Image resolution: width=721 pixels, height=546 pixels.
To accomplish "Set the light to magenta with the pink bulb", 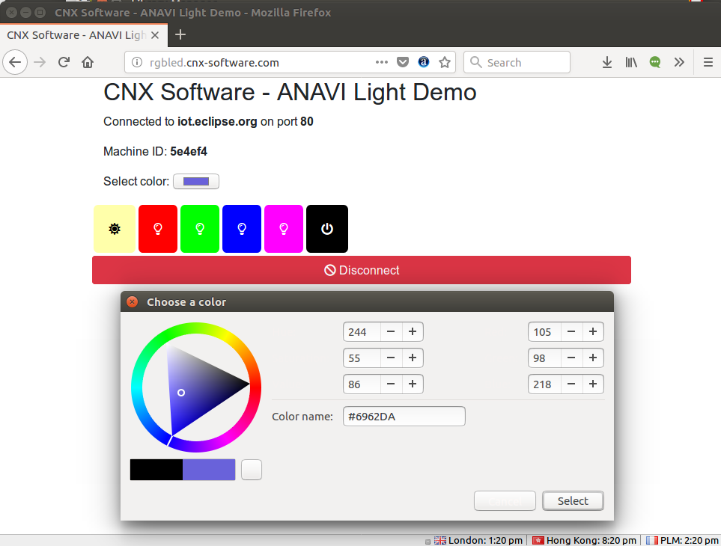I will pos(284,229).
